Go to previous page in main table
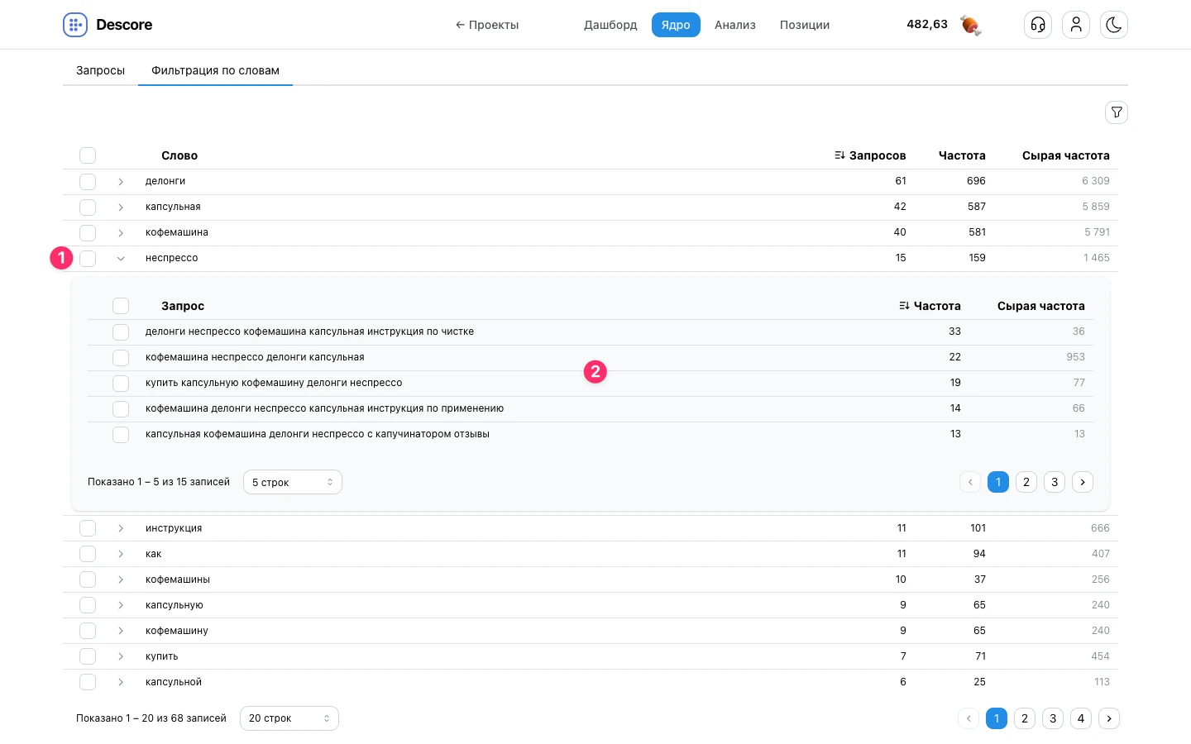 (x=969, y=718)
